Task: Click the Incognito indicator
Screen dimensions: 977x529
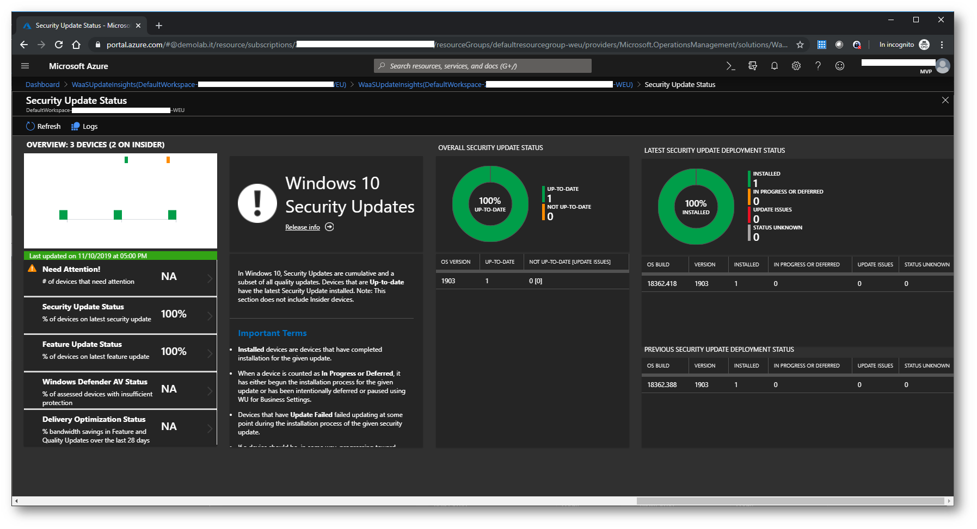Action: pos(904,45)
